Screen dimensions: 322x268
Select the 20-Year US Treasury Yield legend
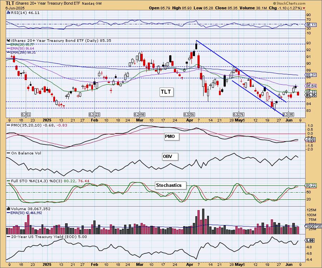point(47,237)
